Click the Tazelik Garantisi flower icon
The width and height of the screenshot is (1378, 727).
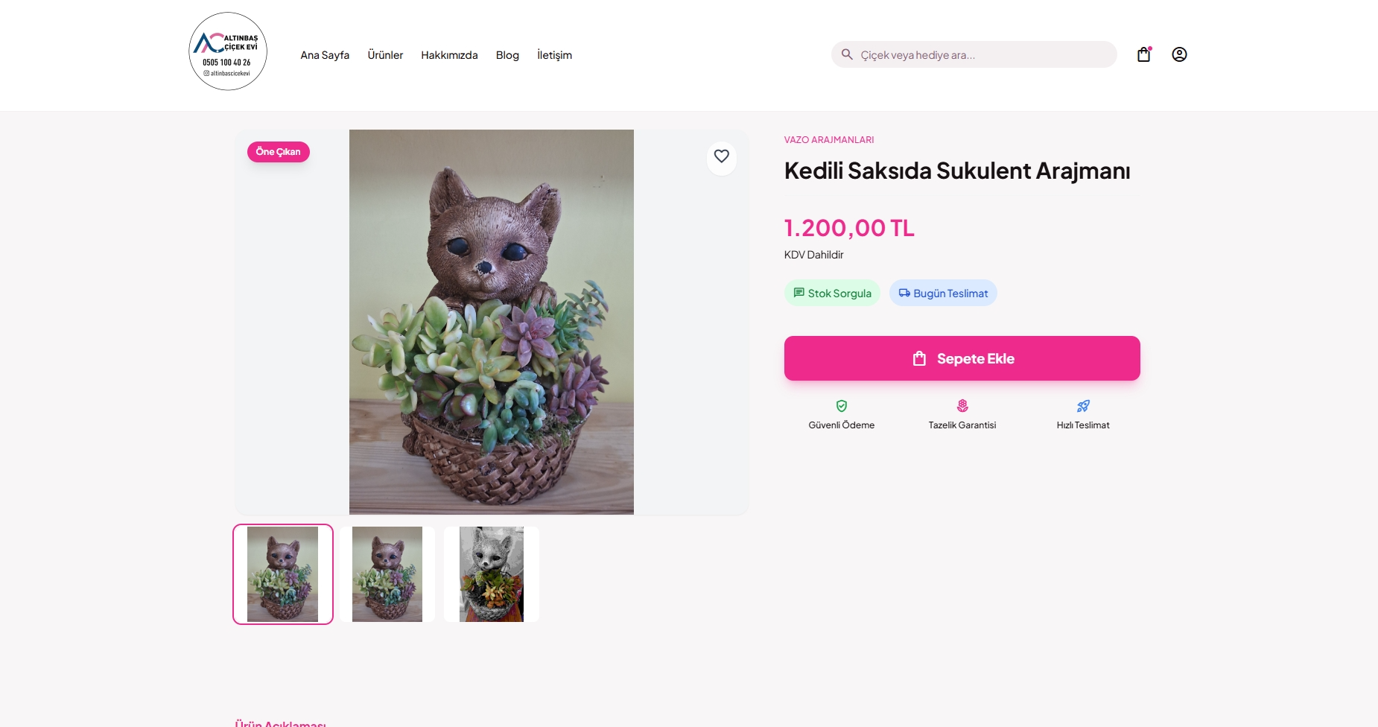[x=962, y=406]
